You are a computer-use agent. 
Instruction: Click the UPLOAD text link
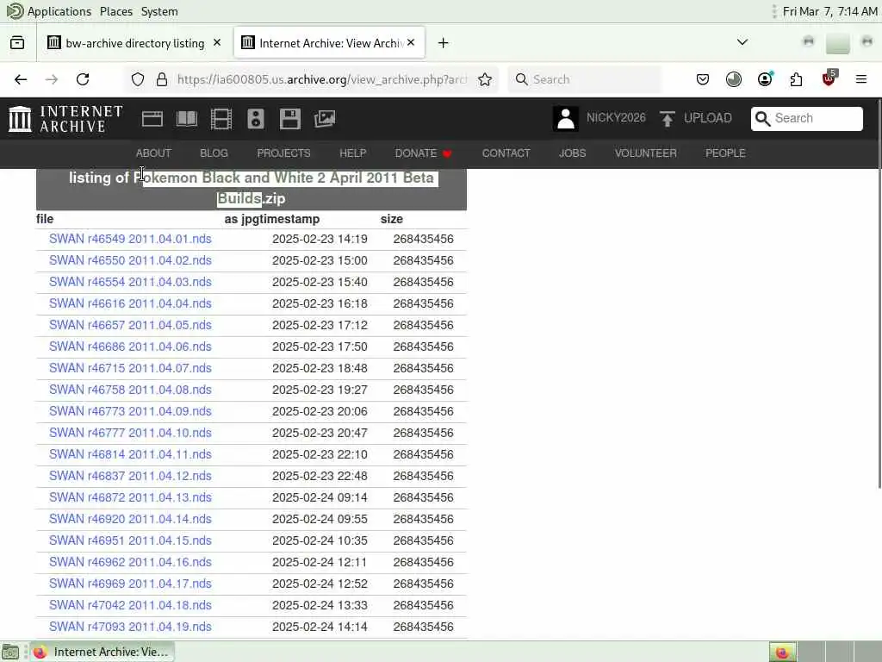pos(708,117)
